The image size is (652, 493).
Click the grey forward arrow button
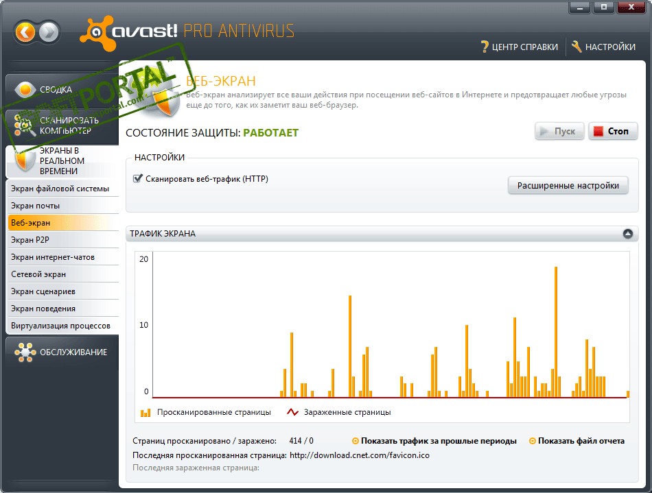click(49, 32)
